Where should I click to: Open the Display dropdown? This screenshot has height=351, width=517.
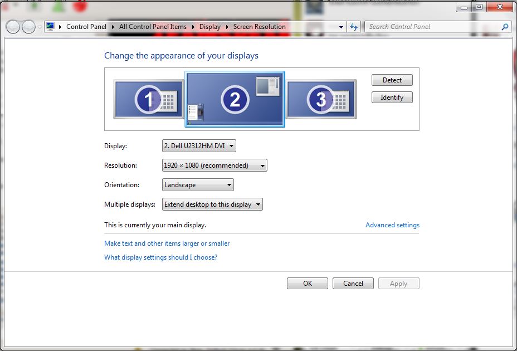199,146
